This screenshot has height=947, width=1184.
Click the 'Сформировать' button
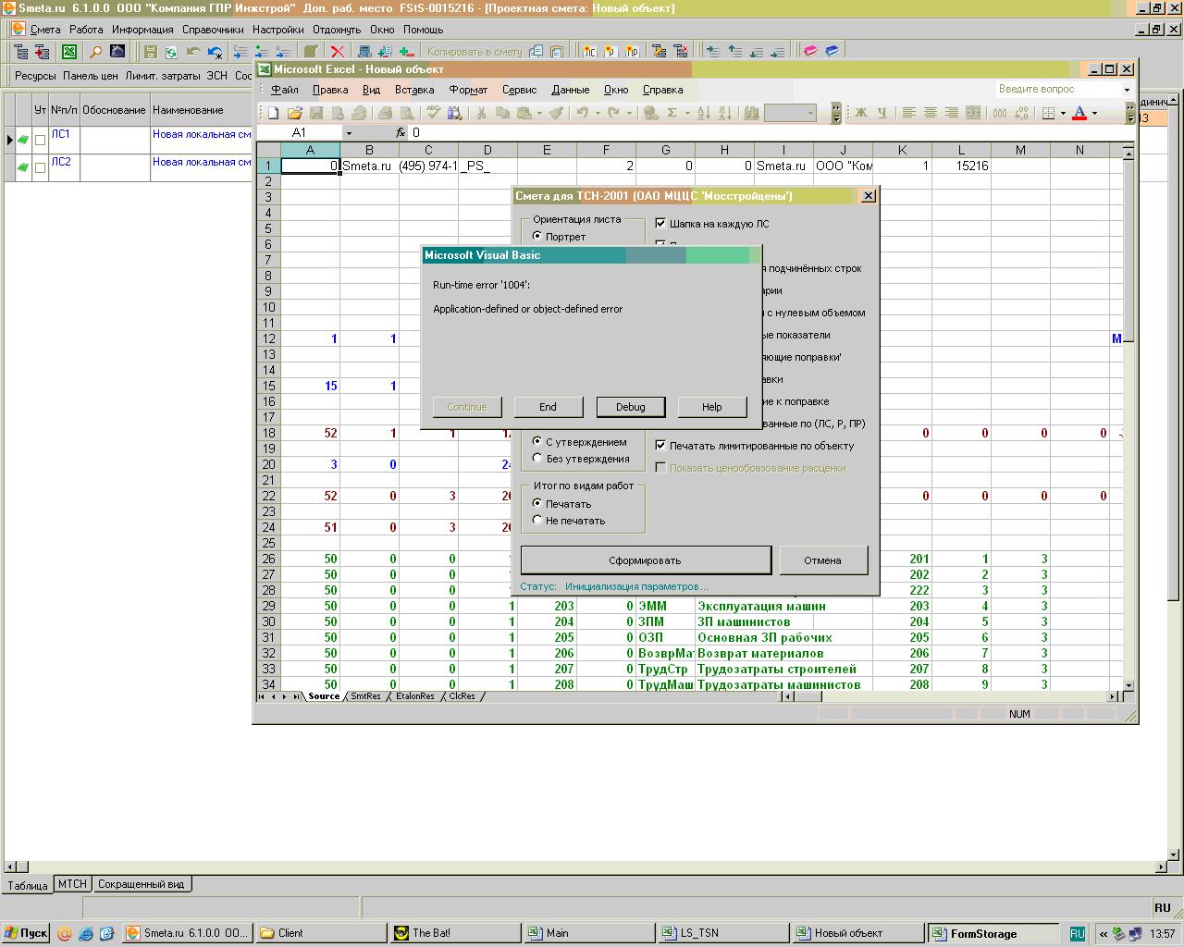pyautogui.click(x=646, y=560)
